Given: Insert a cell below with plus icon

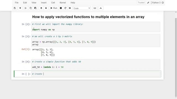Looking at the screenshot, I should click(x=20, y=8).
